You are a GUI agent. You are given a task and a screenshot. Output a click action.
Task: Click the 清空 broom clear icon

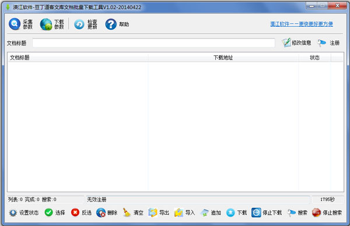(127, 213)
